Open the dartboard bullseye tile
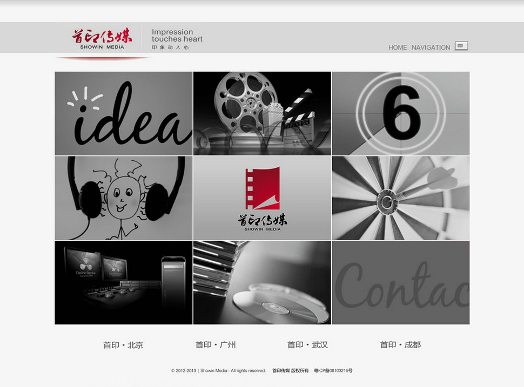Image resolution: width=524 pixels, height=387 pixels. (400, 198)
